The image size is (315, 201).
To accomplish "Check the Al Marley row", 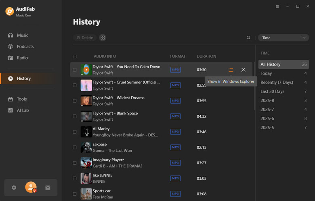I will pyautogui.click(x=75, y=132).
